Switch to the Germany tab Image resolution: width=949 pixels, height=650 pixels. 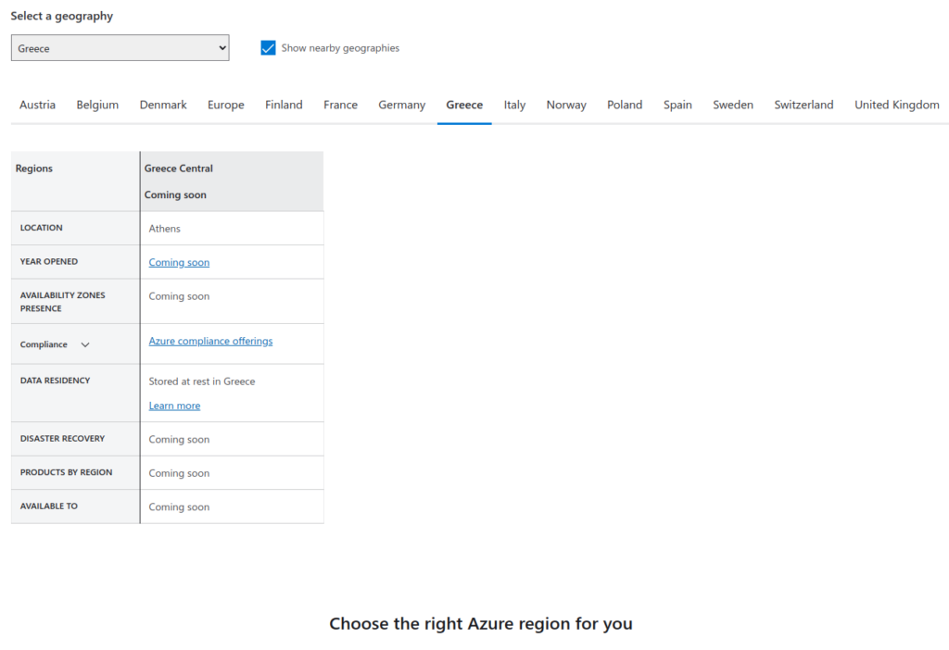(x=402, y=105)
